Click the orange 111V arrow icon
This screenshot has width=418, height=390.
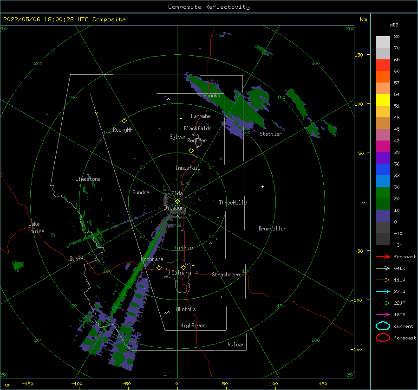383,280
